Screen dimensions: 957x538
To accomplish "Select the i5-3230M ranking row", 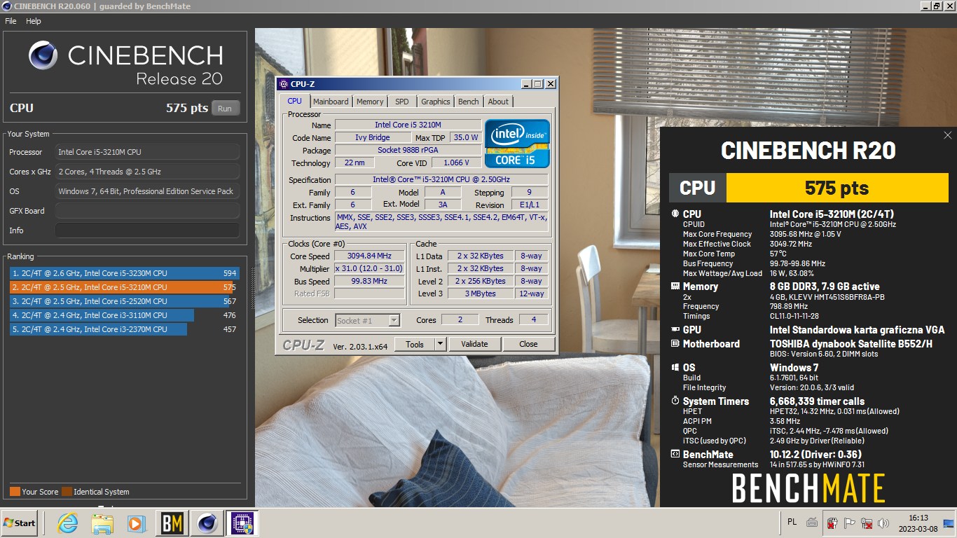I will pyautogui.click(x=124, y=273).
